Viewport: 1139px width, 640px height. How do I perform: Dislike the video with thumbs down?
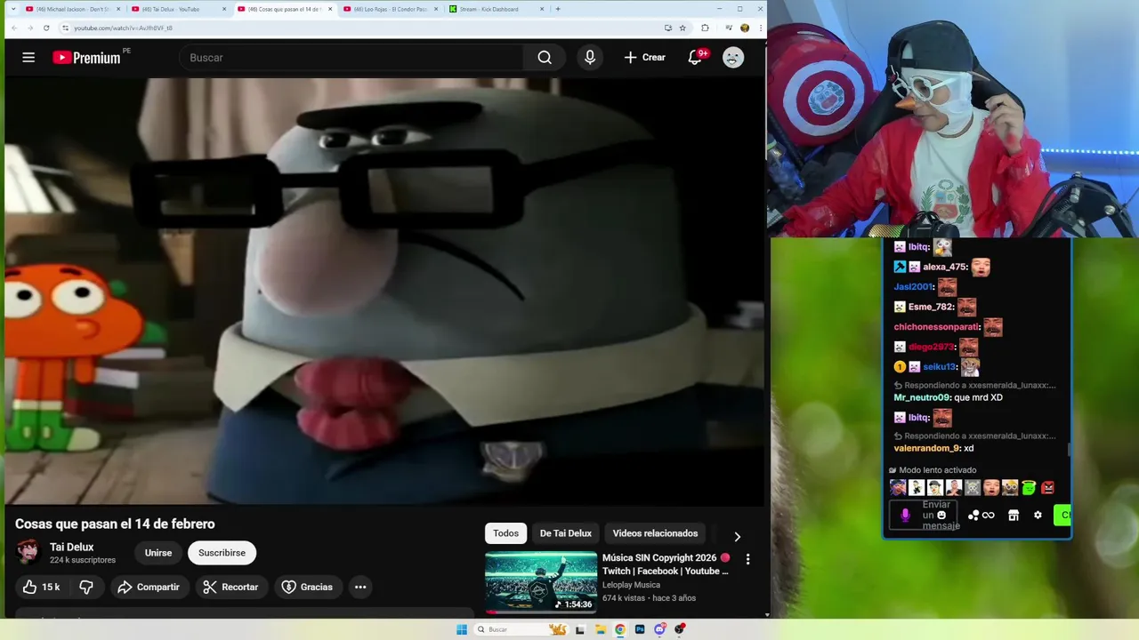pos(86,587)
